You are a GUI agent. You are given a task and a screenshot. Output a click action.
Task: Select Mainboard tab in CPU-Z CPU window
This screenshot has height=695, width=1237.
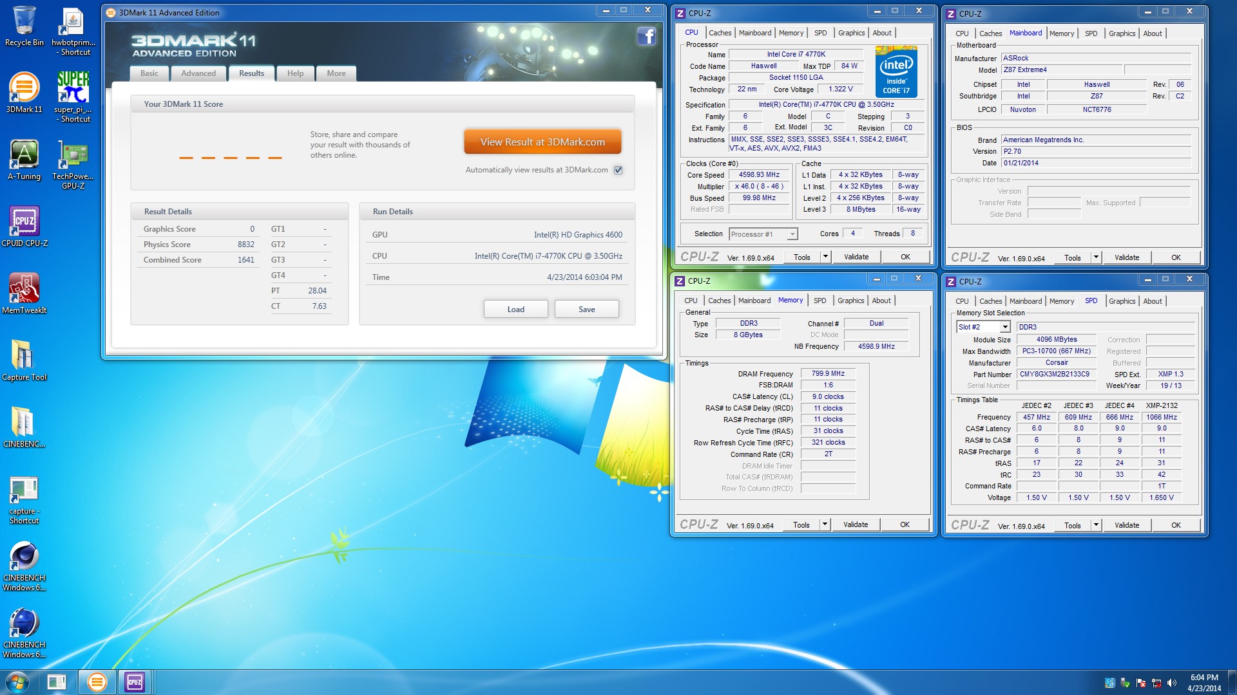pyautogui.click(x=755, y=33)
